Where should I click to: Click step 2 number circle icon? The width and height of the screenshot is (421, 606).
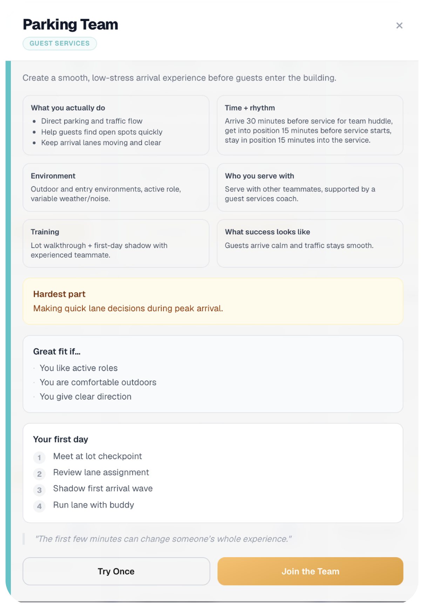39,474
